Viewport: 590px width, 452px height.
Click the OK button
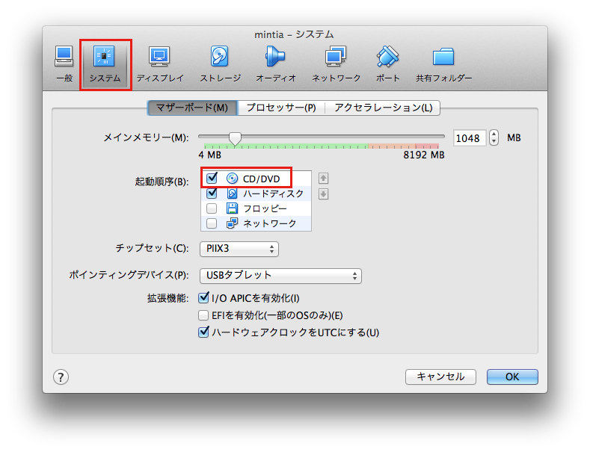coord(512,377)
